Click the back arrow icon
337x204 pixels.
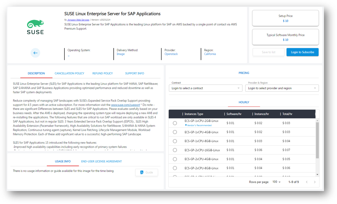(x=35, y=53)
